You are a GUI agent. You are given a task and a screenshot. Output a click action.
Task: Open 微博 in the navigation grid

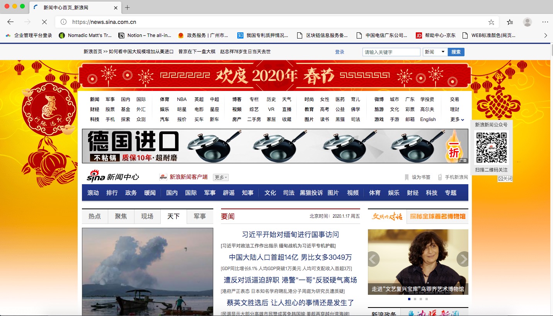[x=379, y=99]
